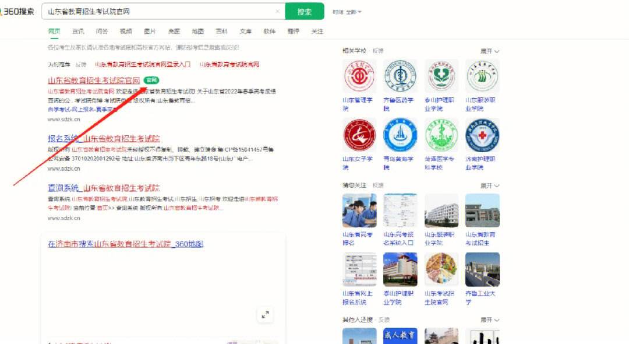The width and height of the screenshot is (629, 344).
Task: Switch to the 图片 tab
Action: click(x=150, y=31)
